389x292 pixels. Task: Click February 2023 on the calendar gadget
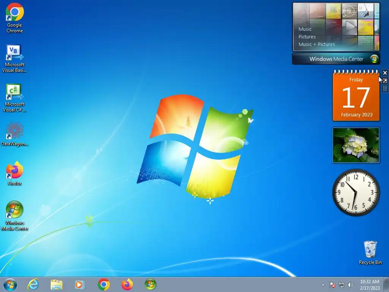[356, 115]
